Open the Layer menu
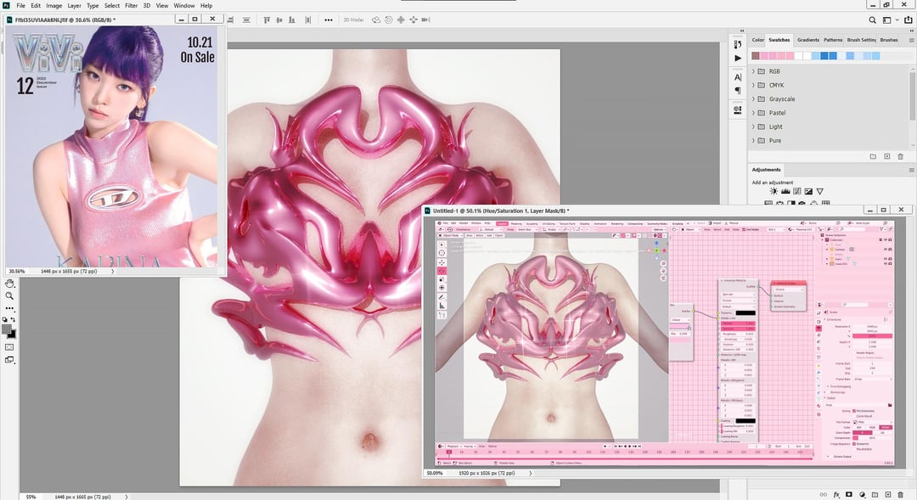 click(75, 5)
